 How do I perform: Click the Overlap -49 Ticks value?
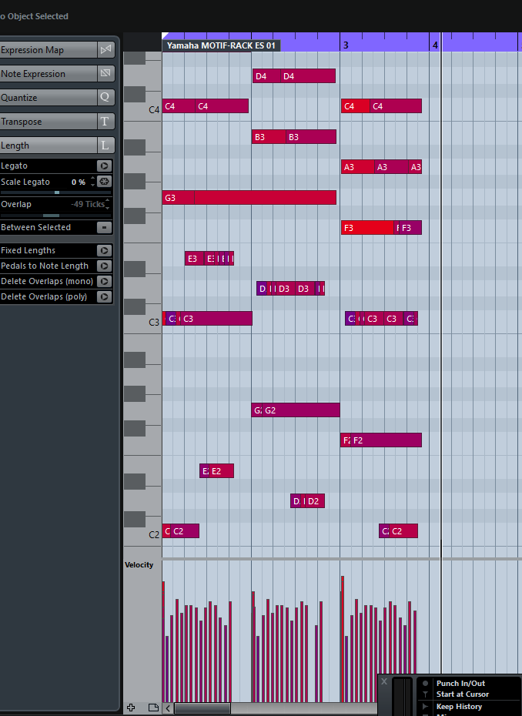(88, 204)
